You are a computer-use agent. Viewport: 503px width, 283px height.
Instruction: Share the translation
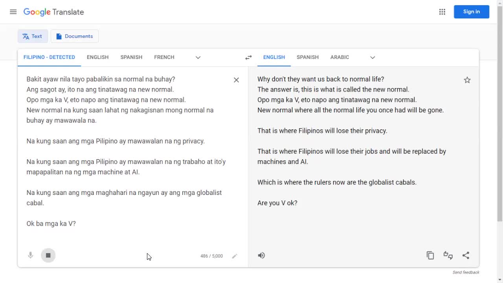pos(466,255)
